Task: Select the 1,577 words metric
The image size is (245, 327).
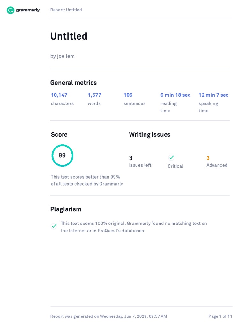Action: pos(94,95)
